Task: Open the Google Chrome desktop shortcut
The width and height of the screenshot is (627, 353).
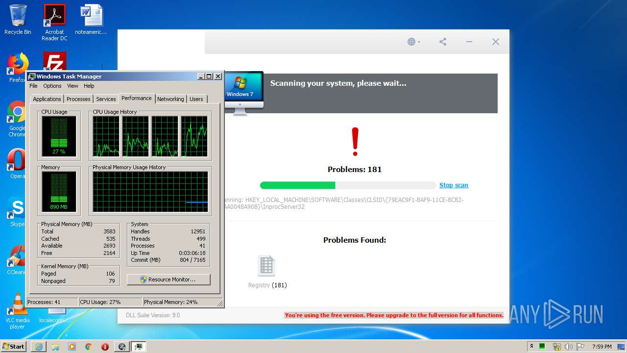Action: pos(17,119)
